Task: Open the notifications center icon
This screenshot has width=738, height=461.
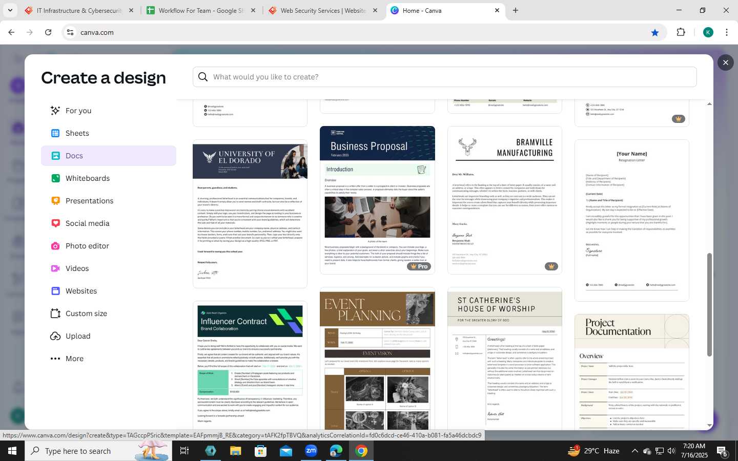Action: tap(722, 451)
